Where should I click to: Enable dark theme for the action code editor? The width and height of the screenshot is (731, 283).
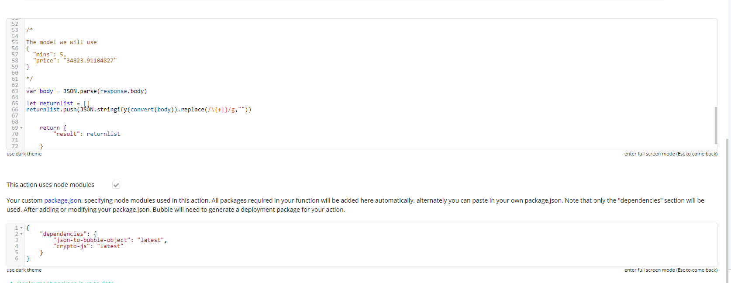24,154
